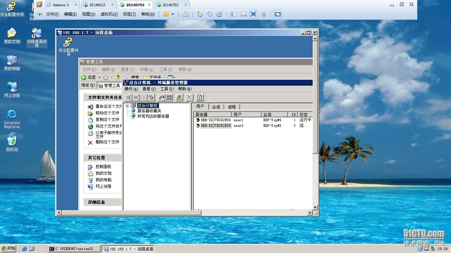The height and width of the screenshot is (253, 451).
Task: Select the 远程桌面连接 desktop shortcut
Action: [37, 38]
